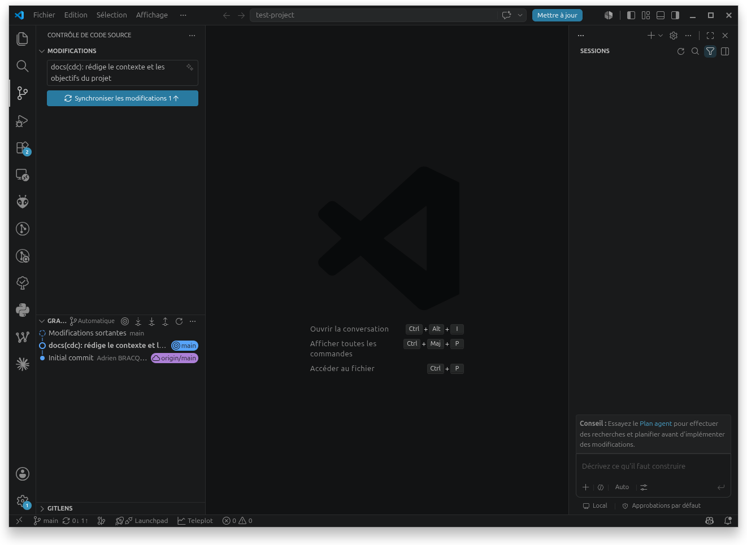Click Synchroniser les modifications button
This screenshot has width=747, height=545.
(123, 98)
